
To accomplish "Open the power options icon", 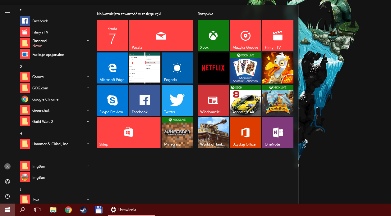I will point(7,196).
